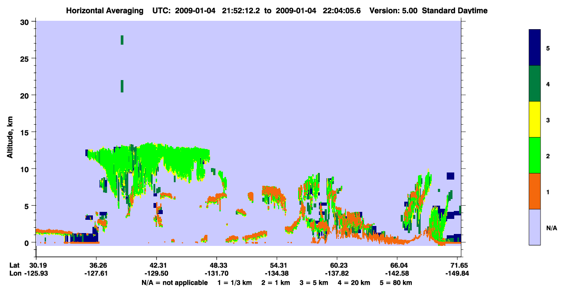Click the longitude value -134.38
575x295 pixels.
[x=277, y=274]
